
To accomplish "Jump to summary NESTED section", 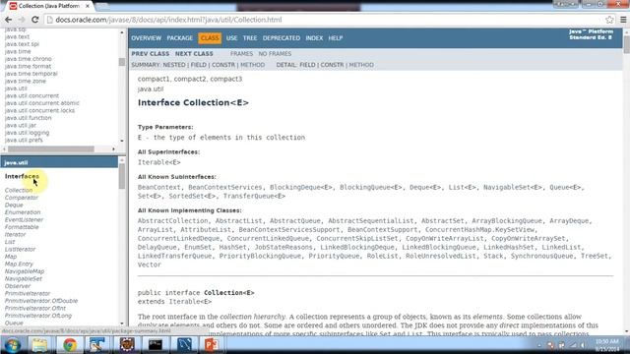I will click(174, 65).
